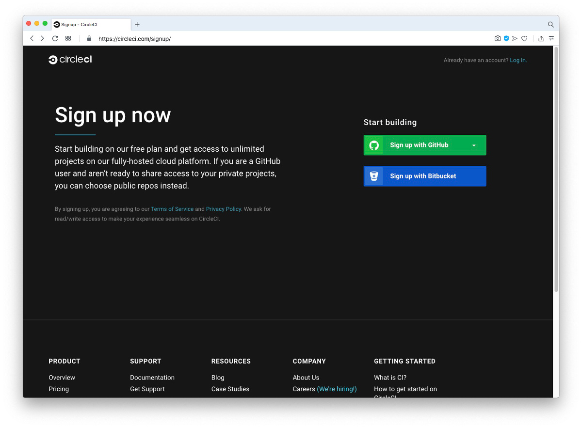Click the lock icon in the address bar
The height and width of the screenshot is (428, 582).
pos(89,38)
